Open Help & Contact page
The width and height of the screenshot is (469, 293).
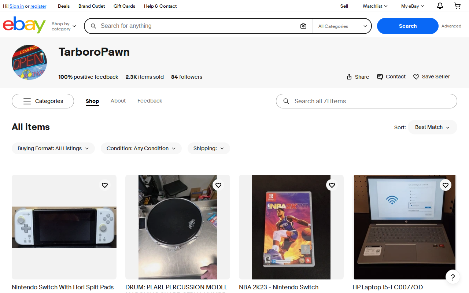pos(160,6)
